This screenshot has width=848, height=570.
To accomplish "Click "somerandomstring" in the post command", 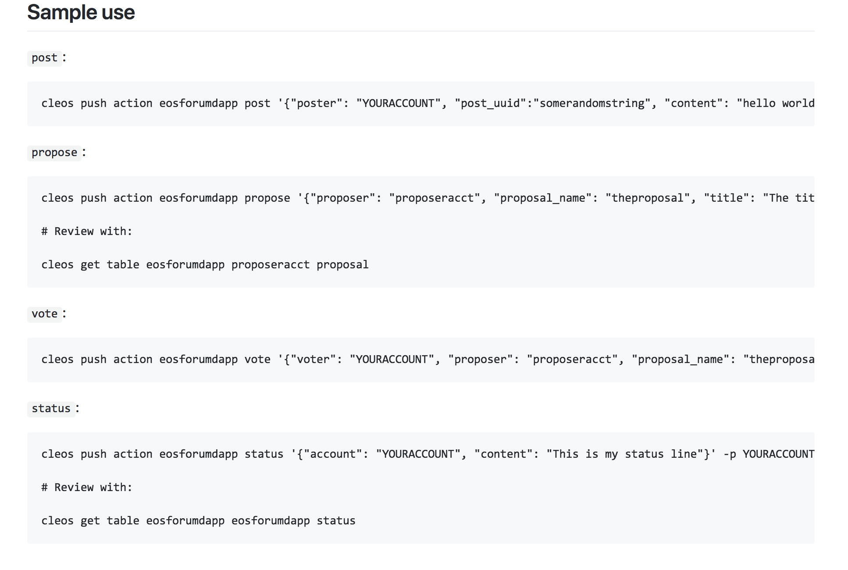I will coord(592,103).
